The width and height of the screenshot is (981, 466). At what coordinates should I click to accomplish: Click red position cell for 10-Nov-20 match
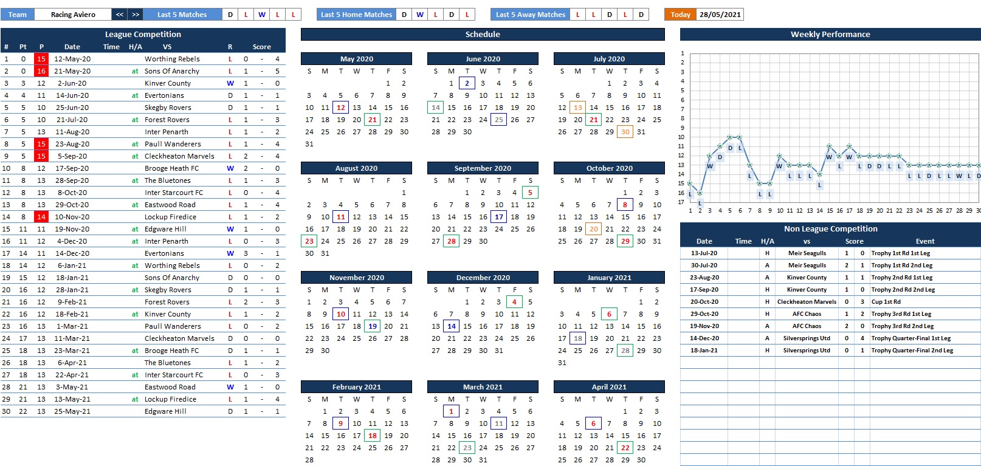click(x=41, y=217)
